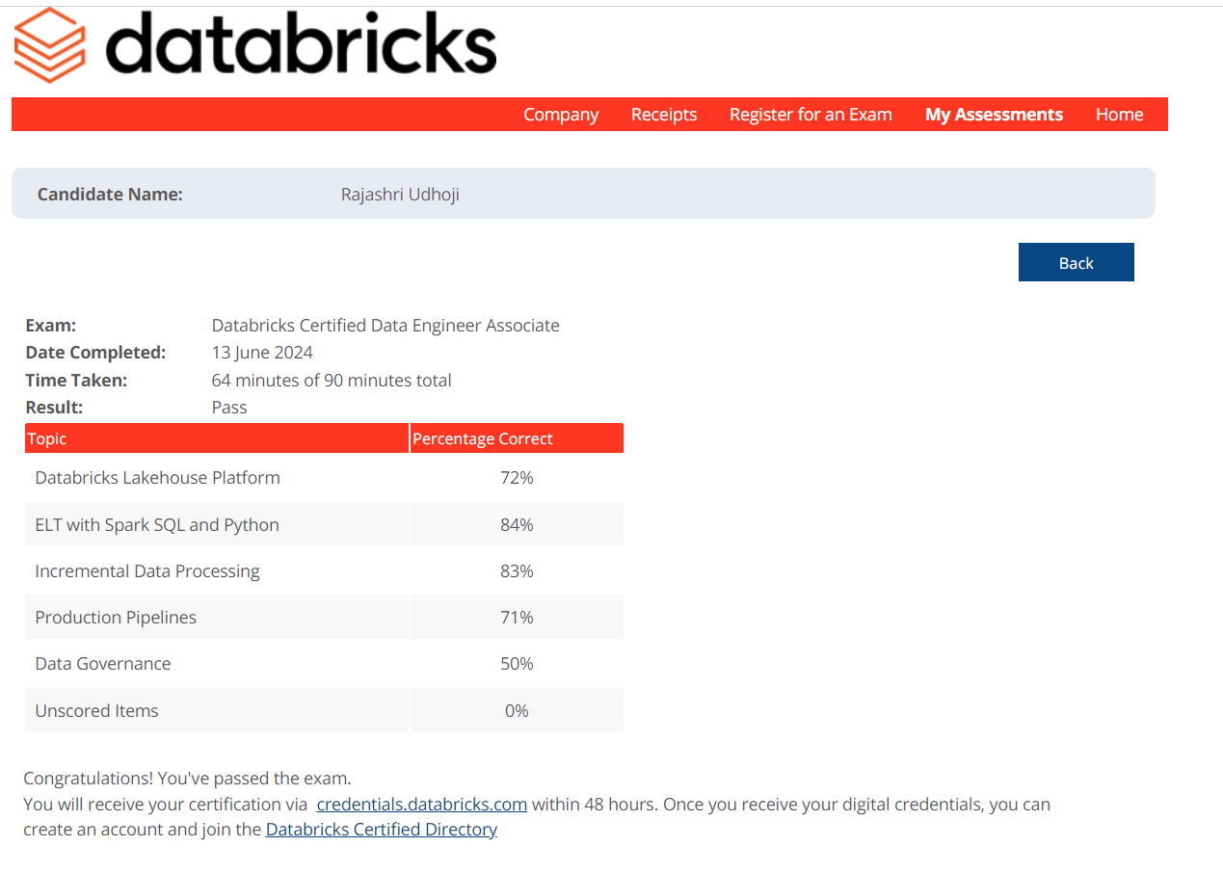Viewport: 1223px width, 873px height.
Task: Visit the Databricks Certified Directory link
Action: tap(381, 829)
